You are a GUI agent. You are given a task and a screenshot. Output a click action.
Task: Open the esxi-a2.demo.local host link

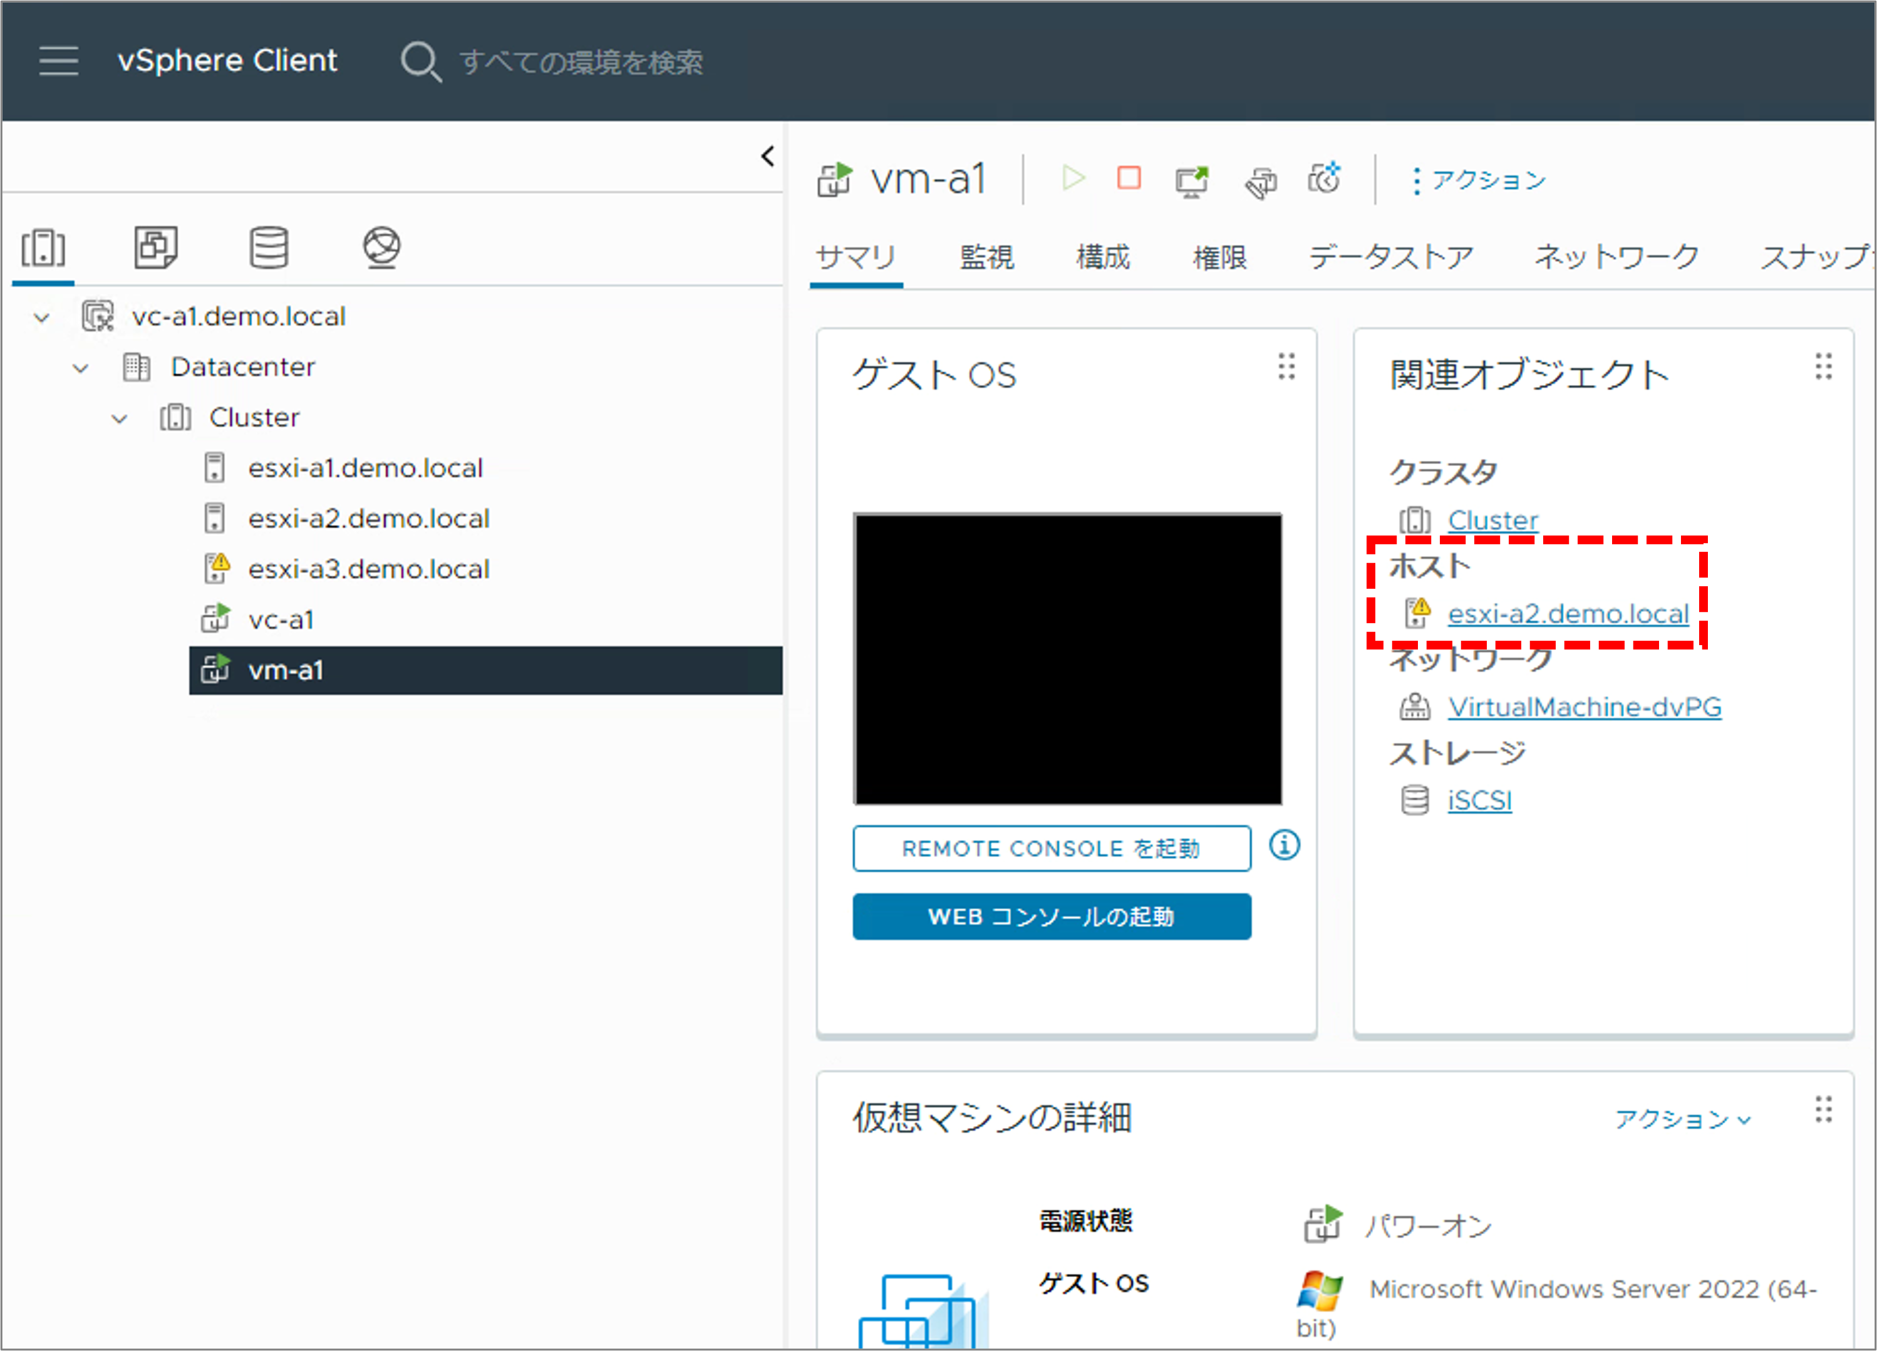[1568, 613]
